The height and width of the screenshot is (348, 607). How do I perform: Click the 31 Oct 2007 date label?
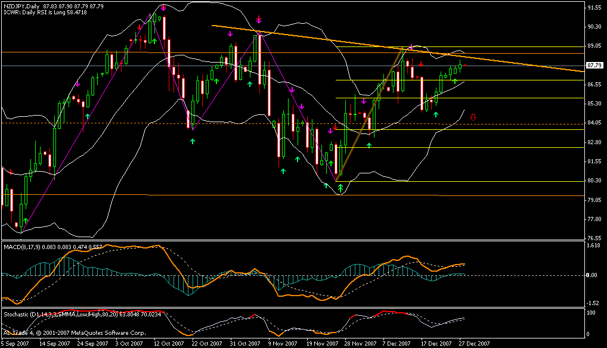click(245, 343)
